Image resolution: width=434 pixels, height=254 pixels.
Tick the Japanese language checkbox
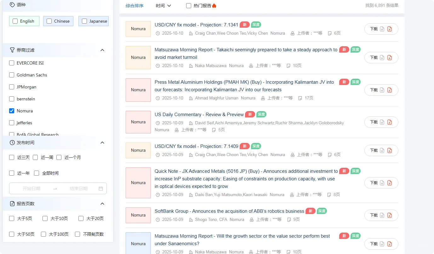point(84,21)
